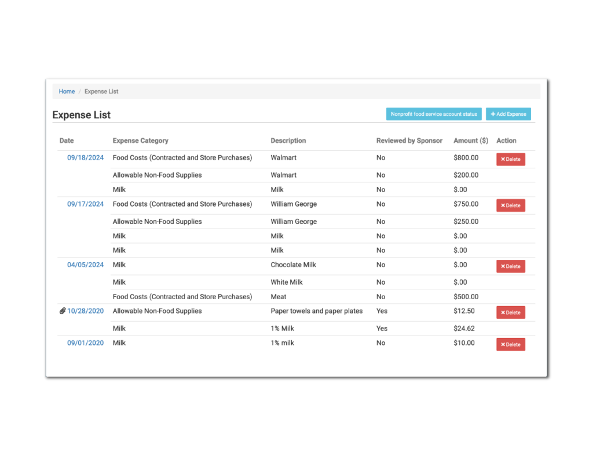Open the 09/18/2024 expense details
The width and height of the screenshot is (593, 456).
[x=85, y=157]
